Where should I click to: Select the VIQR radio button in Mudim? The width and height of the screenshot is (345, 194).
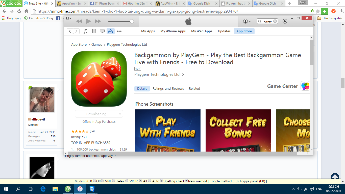click(127, 181)
